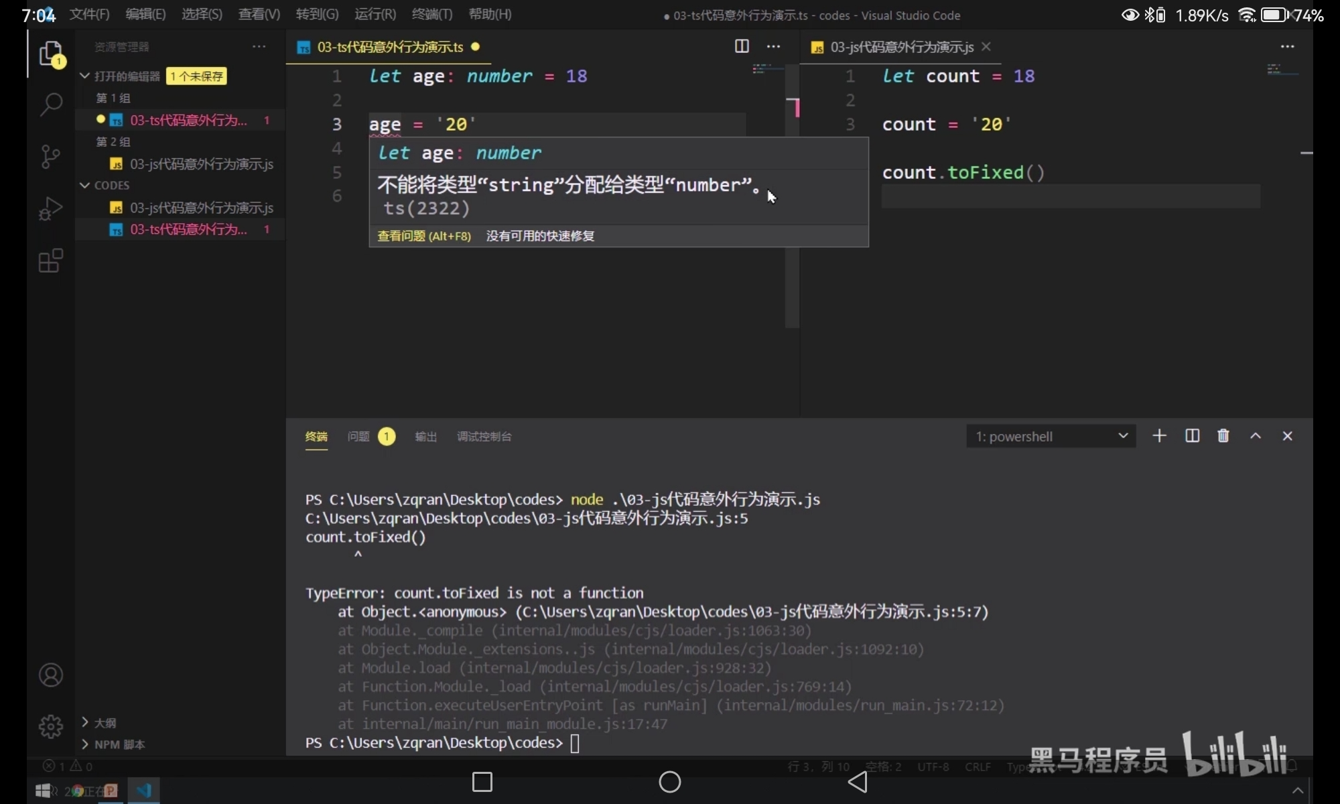This screenshot has width=1340, height=804.
Task: Create a new terminal with plus icon
Action: [1159, 436]
